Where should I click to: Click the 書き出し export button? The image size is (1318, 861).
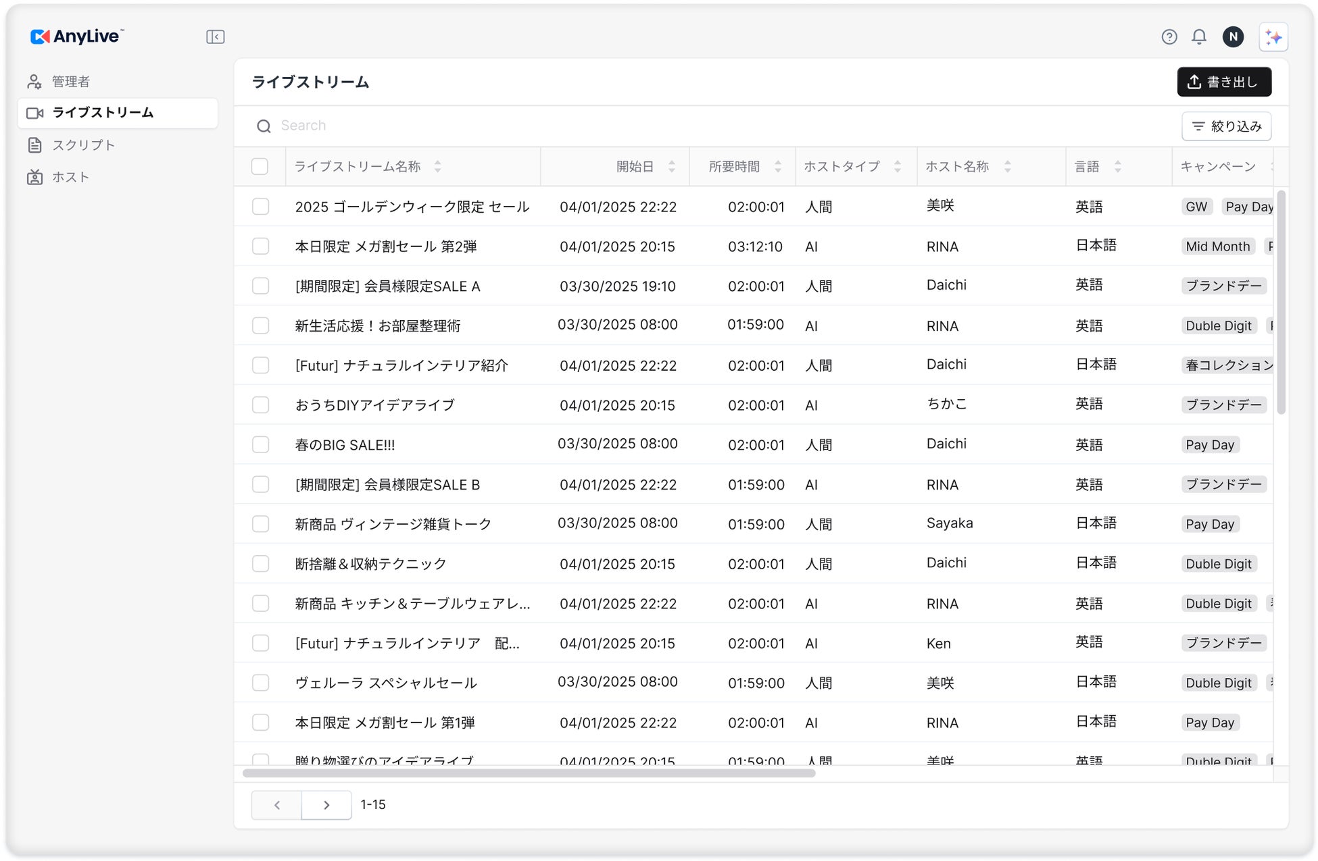pos(1224,82)
